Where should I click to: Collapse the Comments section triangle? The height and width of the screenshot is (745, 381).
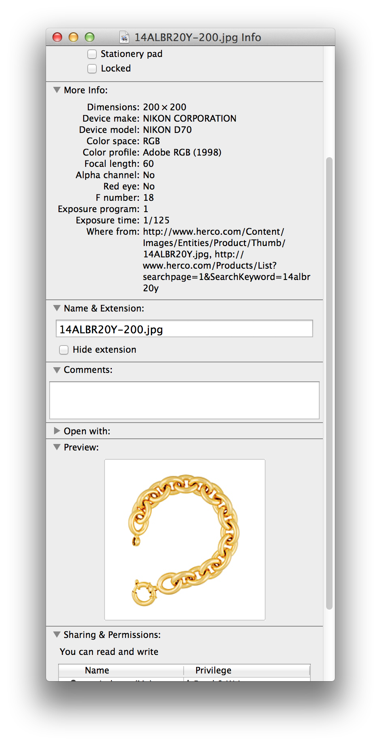pyautogui.click(x=57, y=370)
